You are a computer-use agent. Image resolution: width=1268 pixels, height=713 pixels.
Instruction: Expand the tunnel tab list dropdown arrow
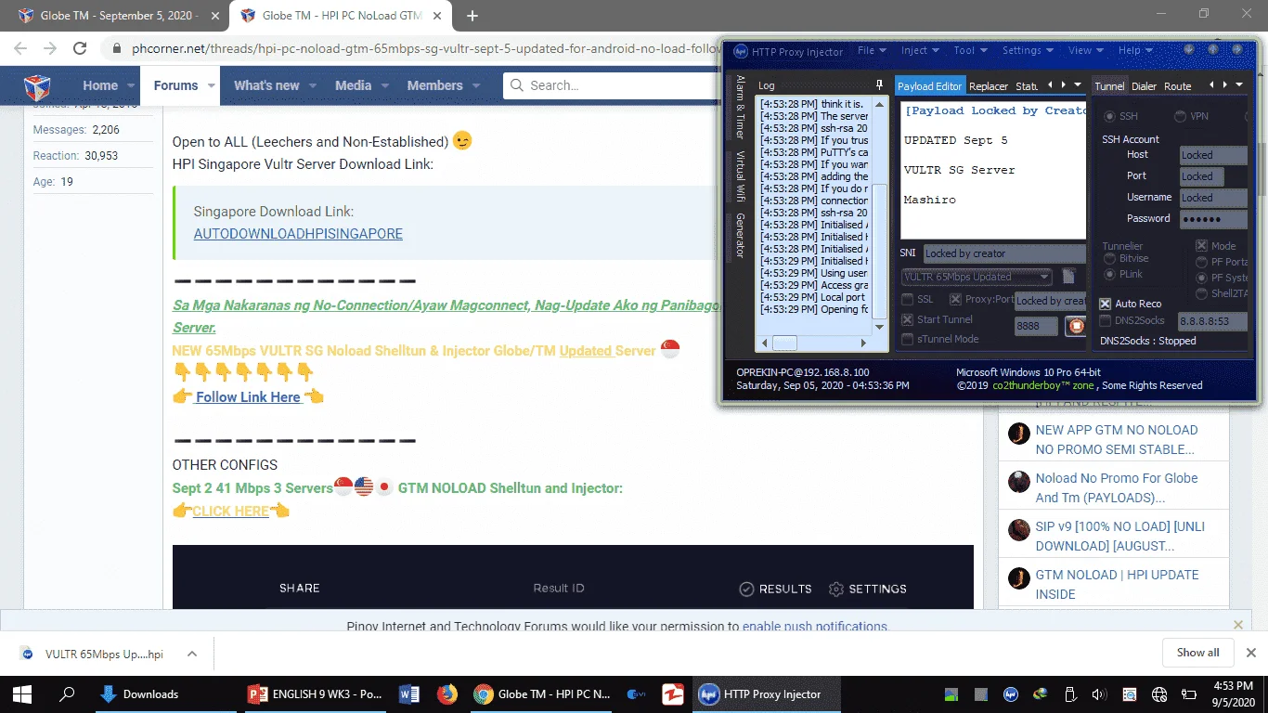tap(1239, 84)
